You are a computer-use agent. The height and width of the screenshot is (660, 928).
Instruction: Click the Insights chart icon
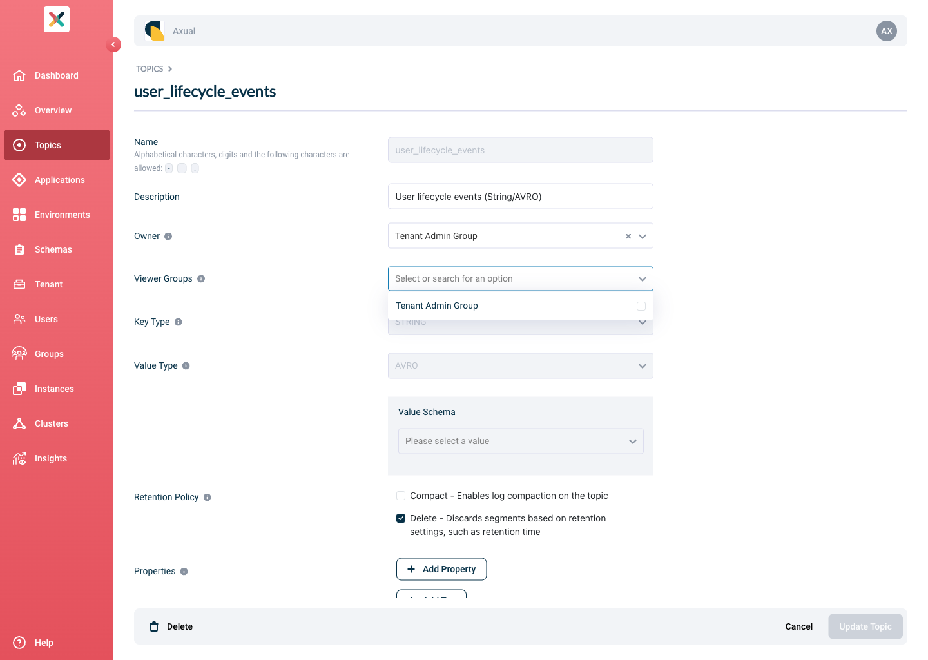coord(19,458)
